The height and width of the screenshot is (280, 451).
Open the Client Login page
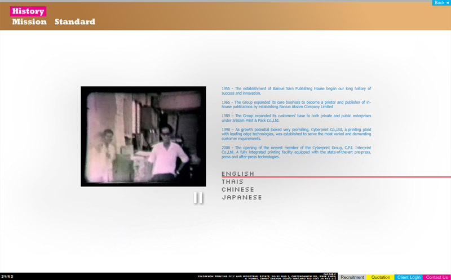408,277
